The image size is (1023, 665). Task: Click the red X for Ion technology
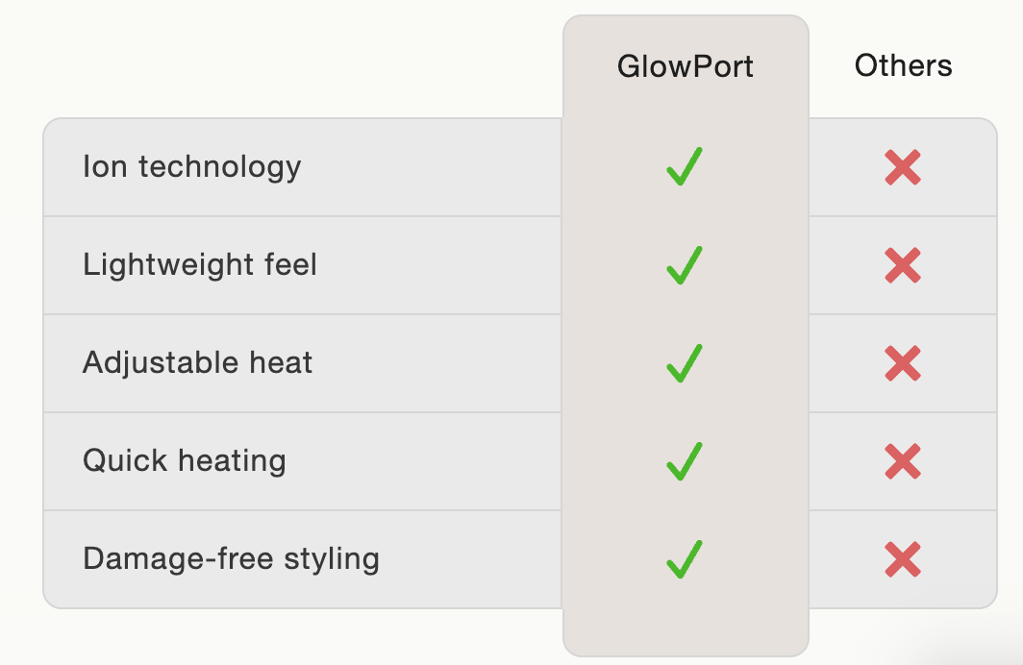coord(903,168)
